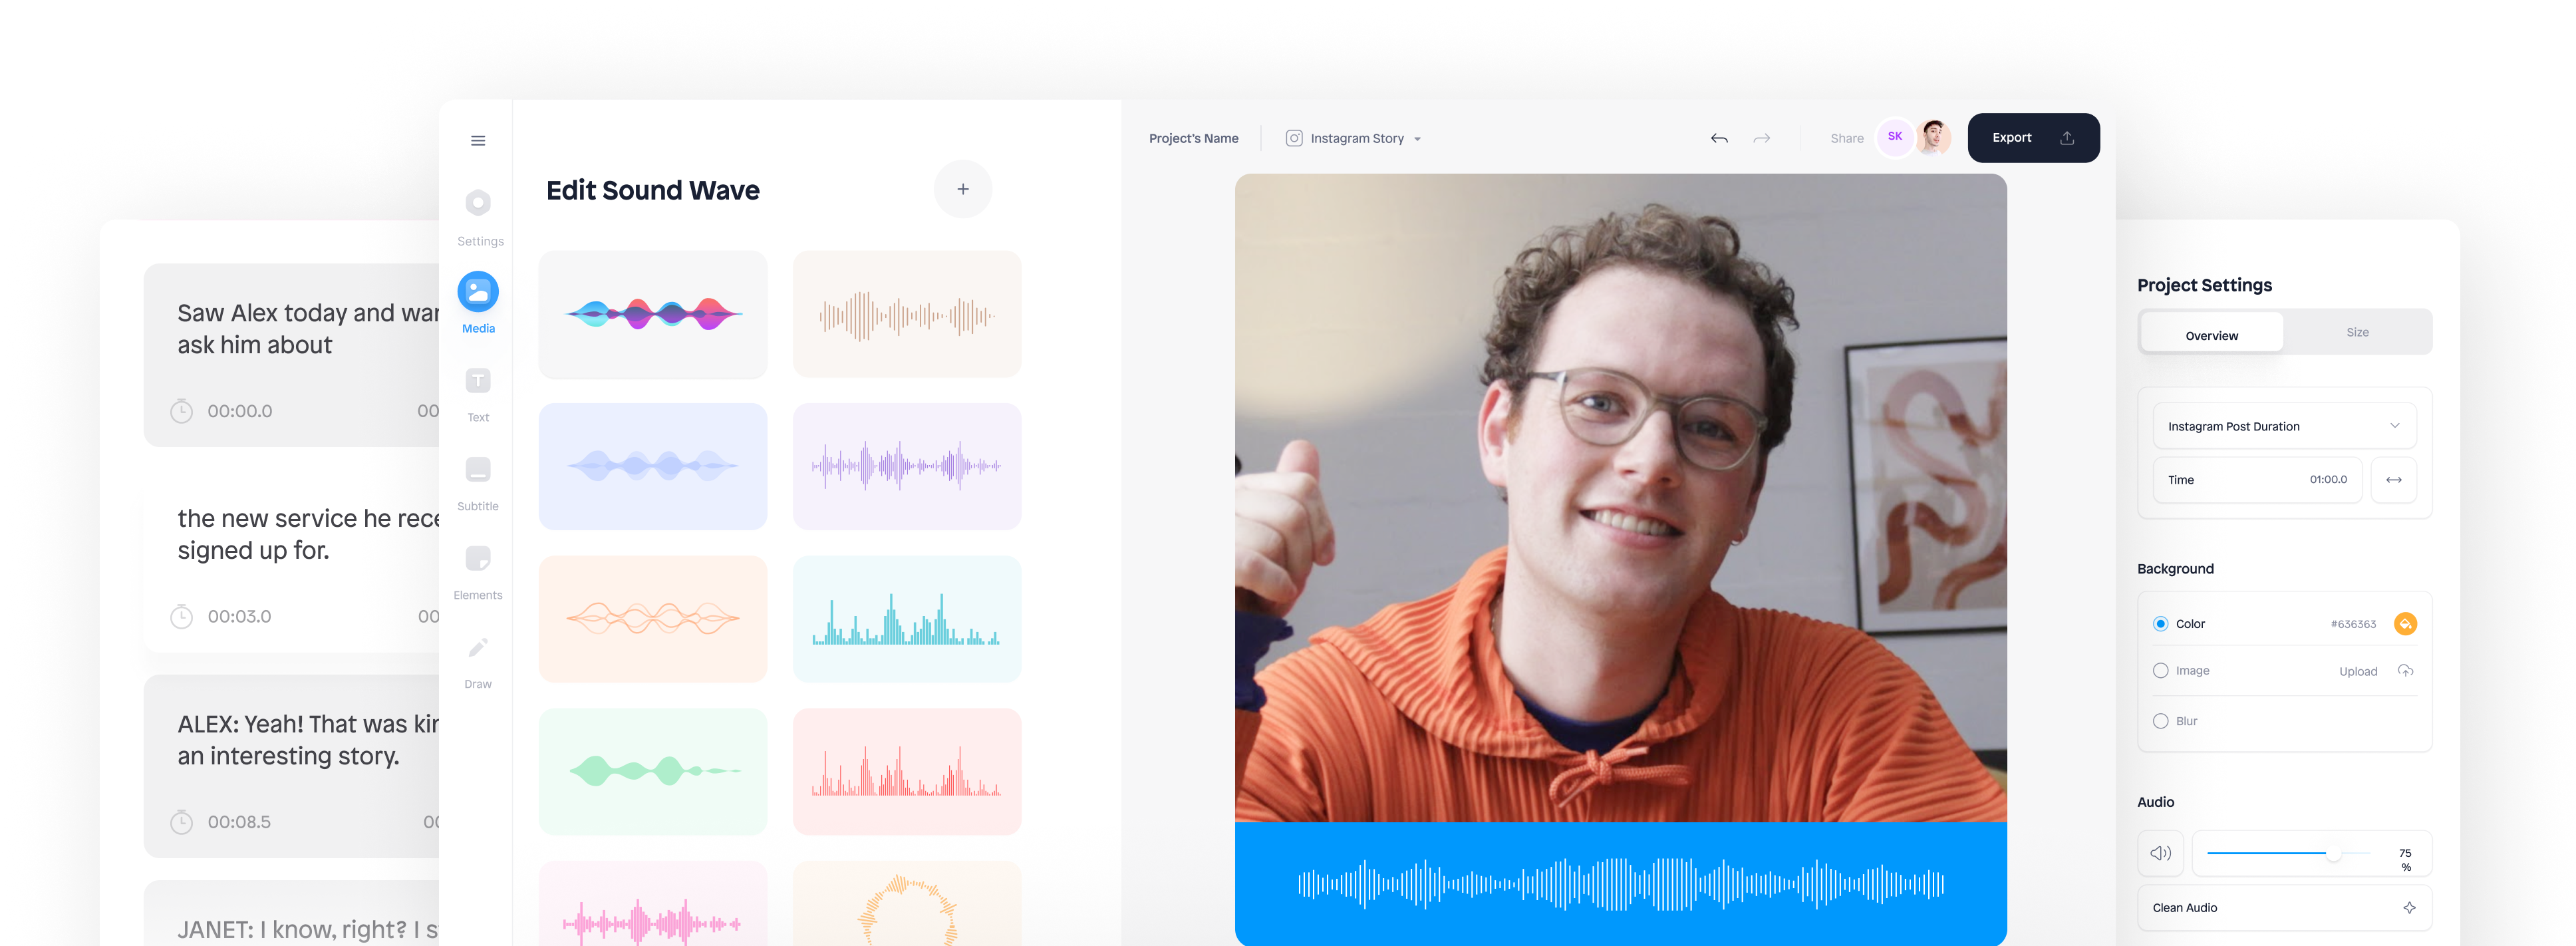Click the upload cloud icon
2576x946 pixels.
coord(2405,671)
